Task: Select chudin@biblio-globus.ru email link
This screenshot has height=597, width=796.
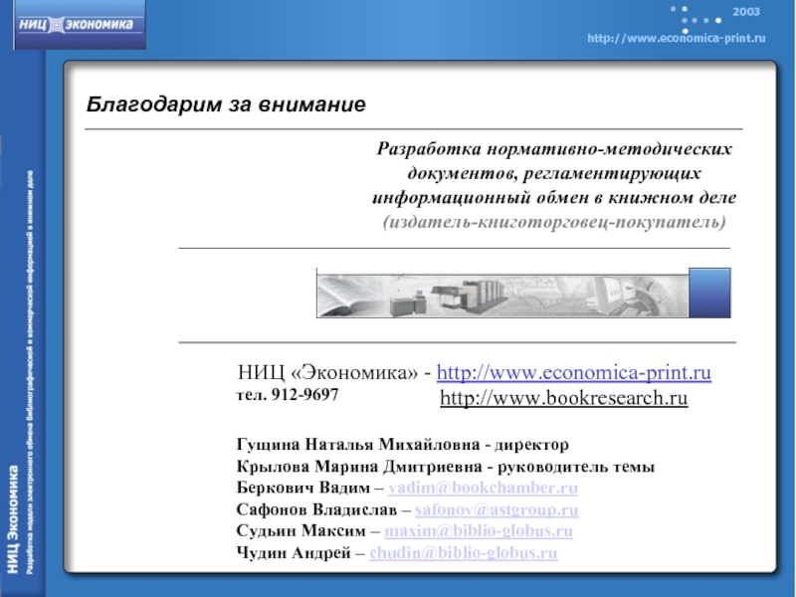Action: 463,552
